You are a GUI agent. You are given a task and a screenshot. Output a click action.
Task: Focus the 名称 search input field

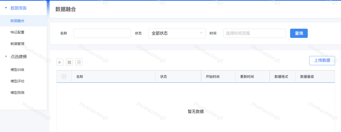coord(102,33)
